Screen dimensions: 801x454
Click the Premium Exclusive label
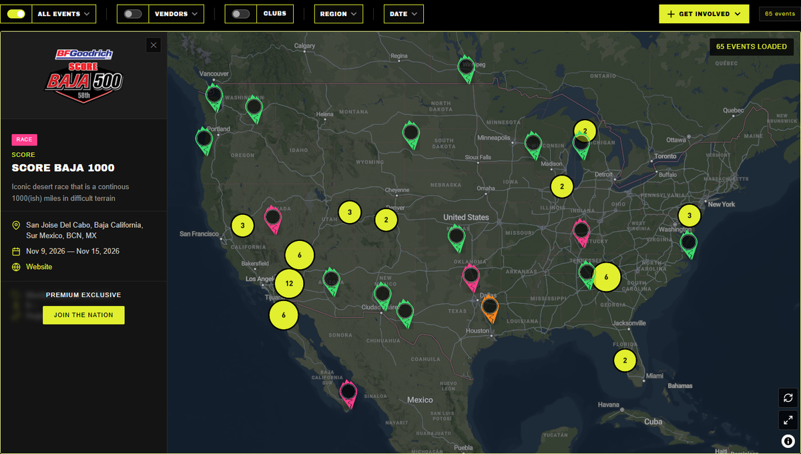[83, 295]
